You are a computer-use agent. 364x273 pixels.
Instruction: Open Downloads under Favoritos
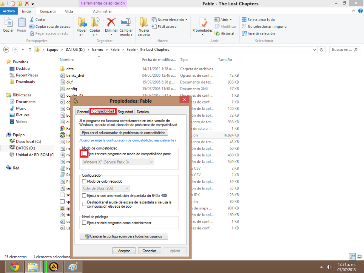tap(25, 82)
